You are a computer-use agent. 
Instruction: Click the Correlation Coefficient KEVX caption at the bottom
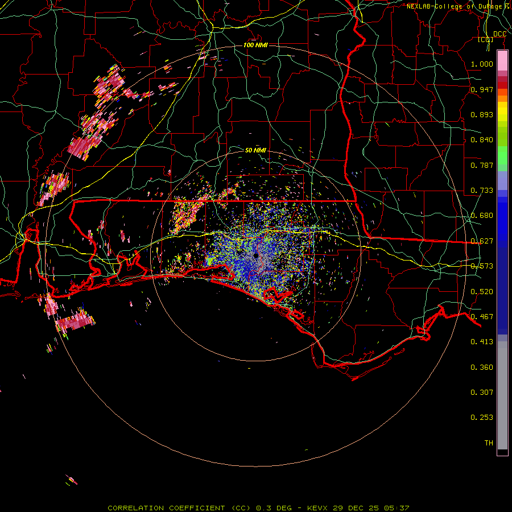tap(258, 508)
